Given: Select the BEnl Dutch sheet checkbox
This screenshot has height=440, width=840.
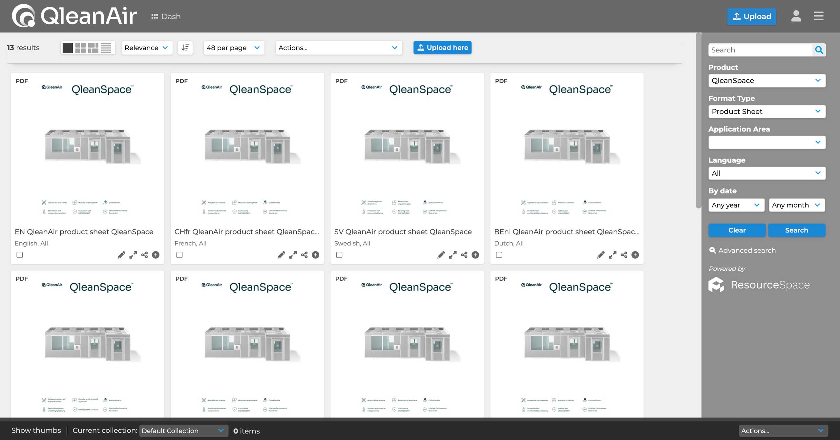Looking at the screenshot, I should 499,255.
